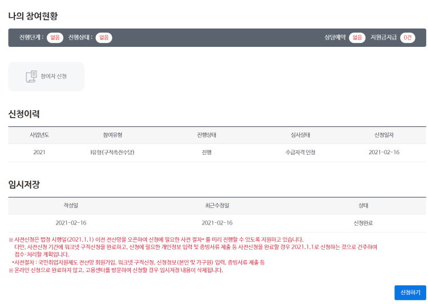The height and width of the screenshot is (304, 428).
Task: Click the 신청이력 section heading
Action: tap(24, 114)
